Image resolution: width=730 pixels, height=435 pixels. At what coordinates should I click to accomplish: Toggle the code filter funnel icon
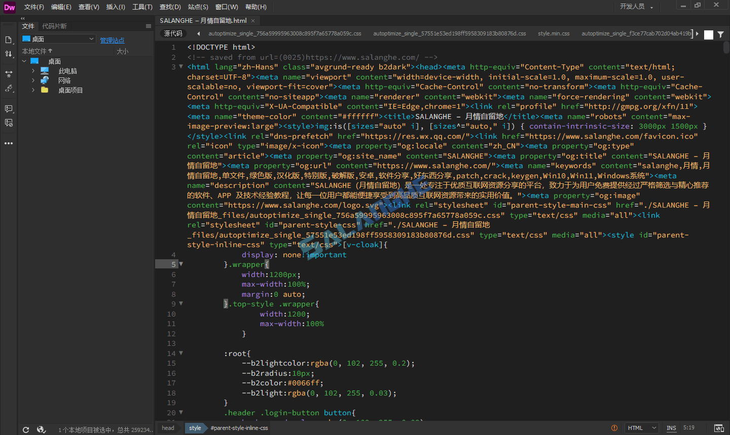click(x=719, y=35)
